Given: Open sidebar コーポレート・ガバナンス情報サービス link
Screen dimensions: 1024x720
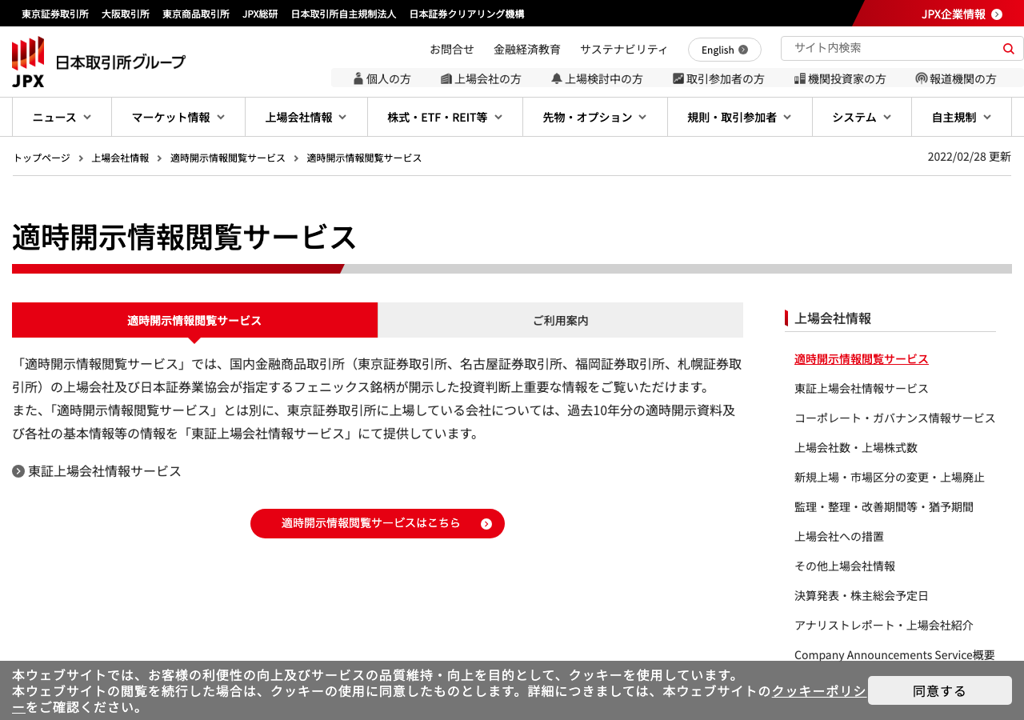Looking at the screenshot, I should tap(895, 418).
